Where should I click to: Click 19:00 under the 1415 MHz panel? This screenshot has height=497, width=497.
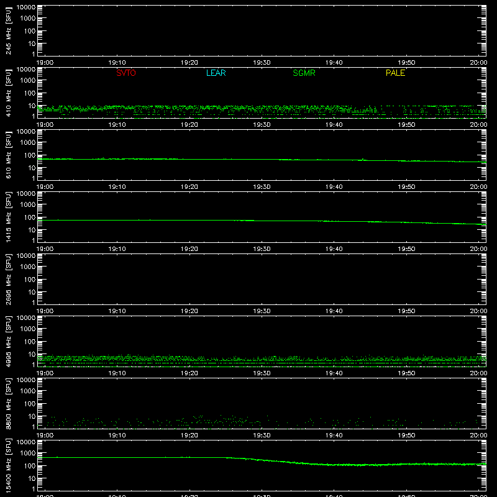tap(45, 249)
